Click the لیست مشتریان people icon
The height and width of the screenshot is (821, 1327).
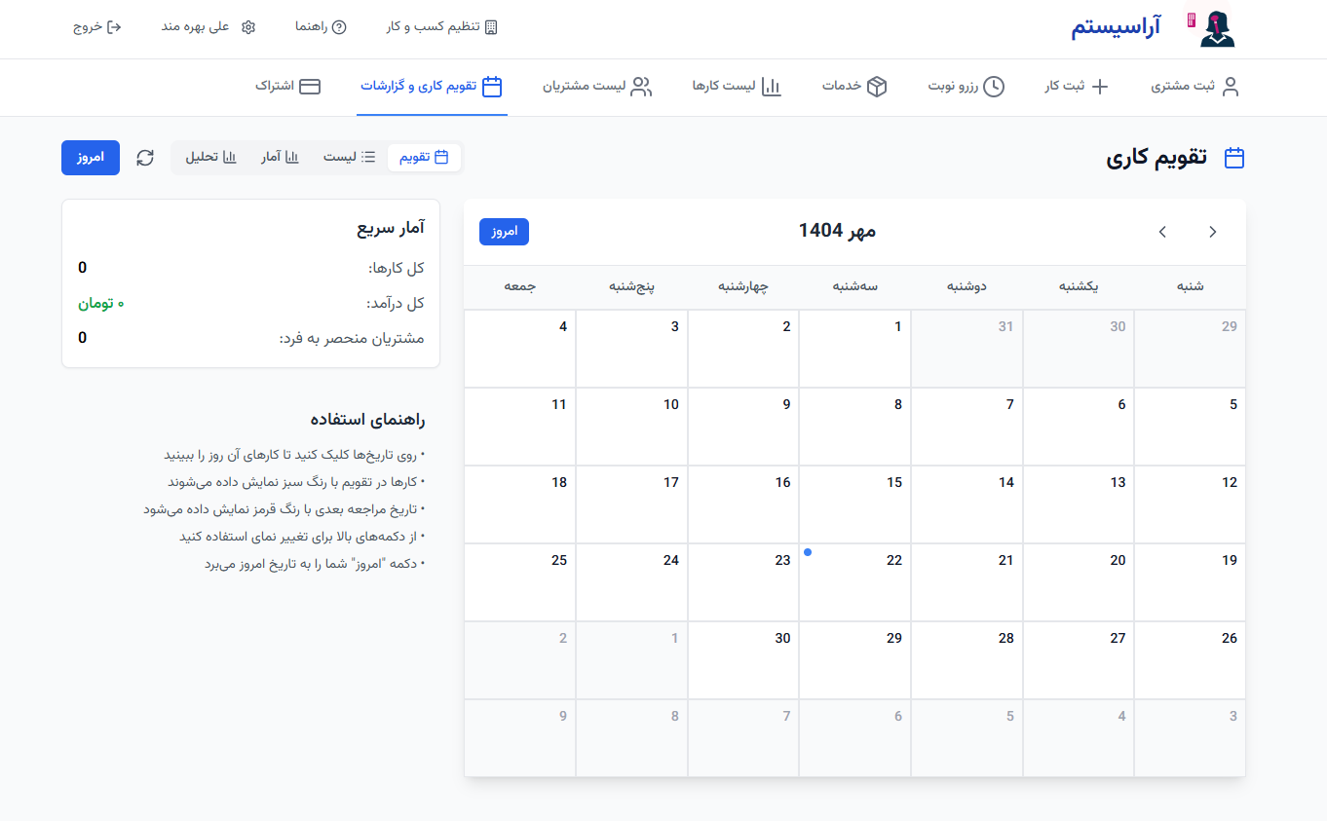(640, 87)
